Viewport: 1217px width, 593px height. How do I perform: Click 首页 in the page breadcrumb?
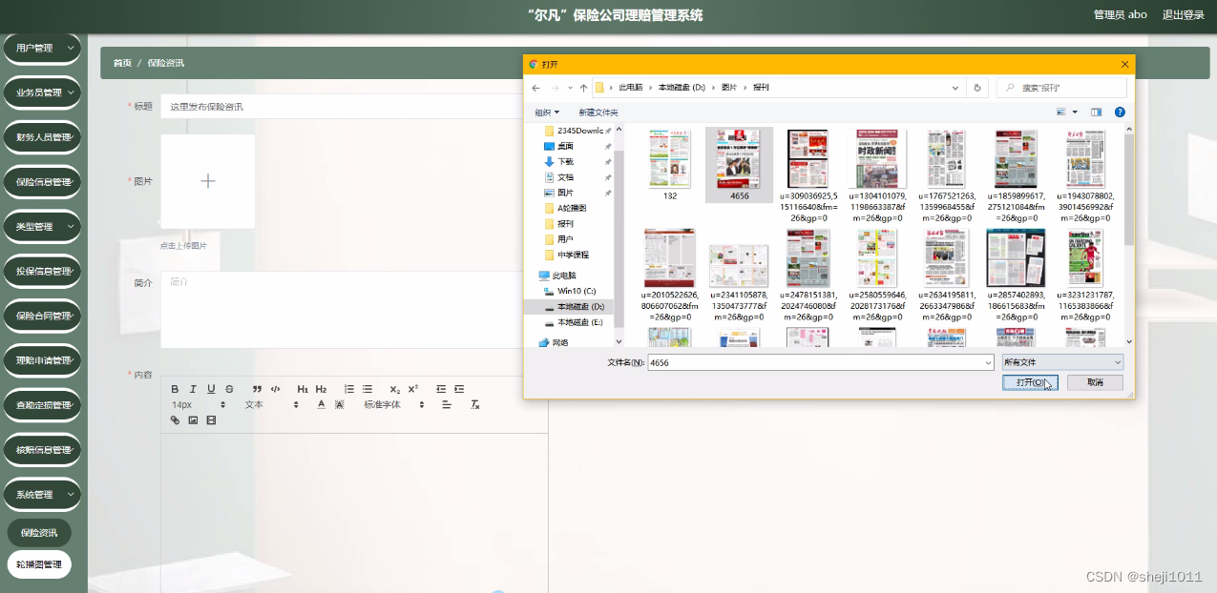[122, 63]
